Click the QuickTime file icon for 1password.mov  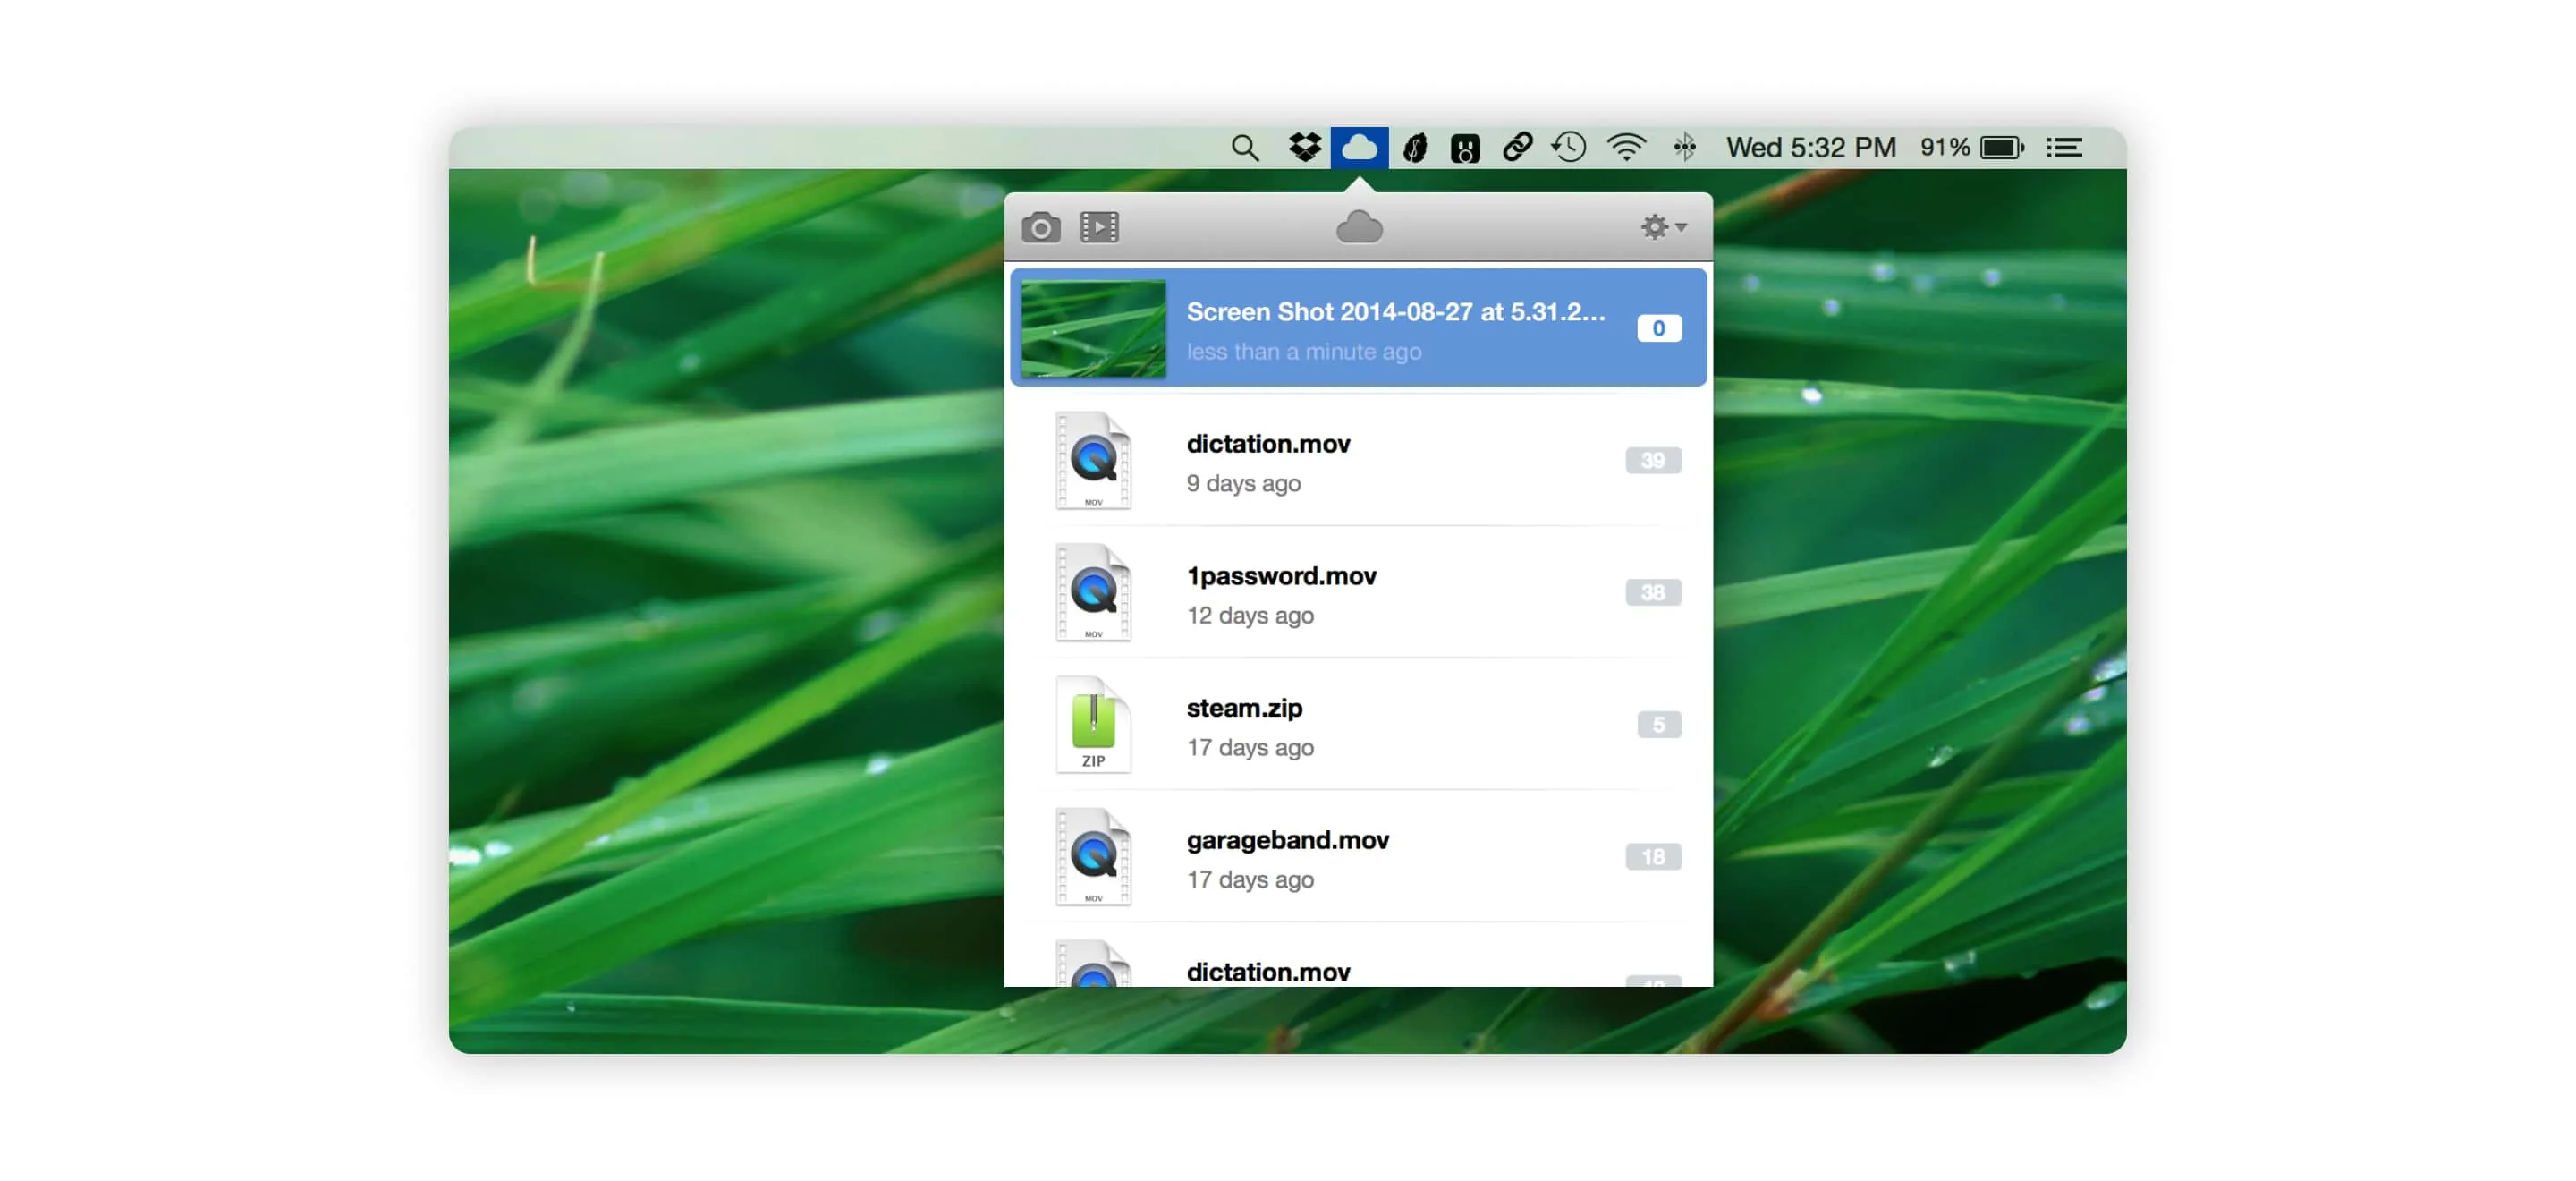(1093, 593)
